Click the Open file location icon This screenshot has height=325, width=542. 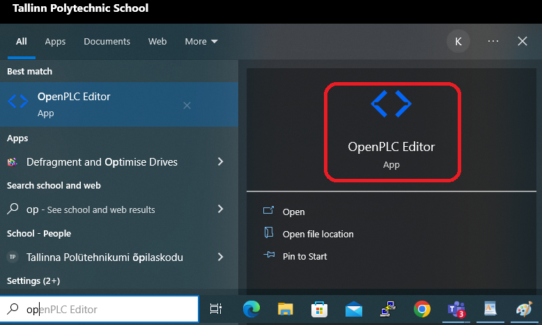(269, 232)
